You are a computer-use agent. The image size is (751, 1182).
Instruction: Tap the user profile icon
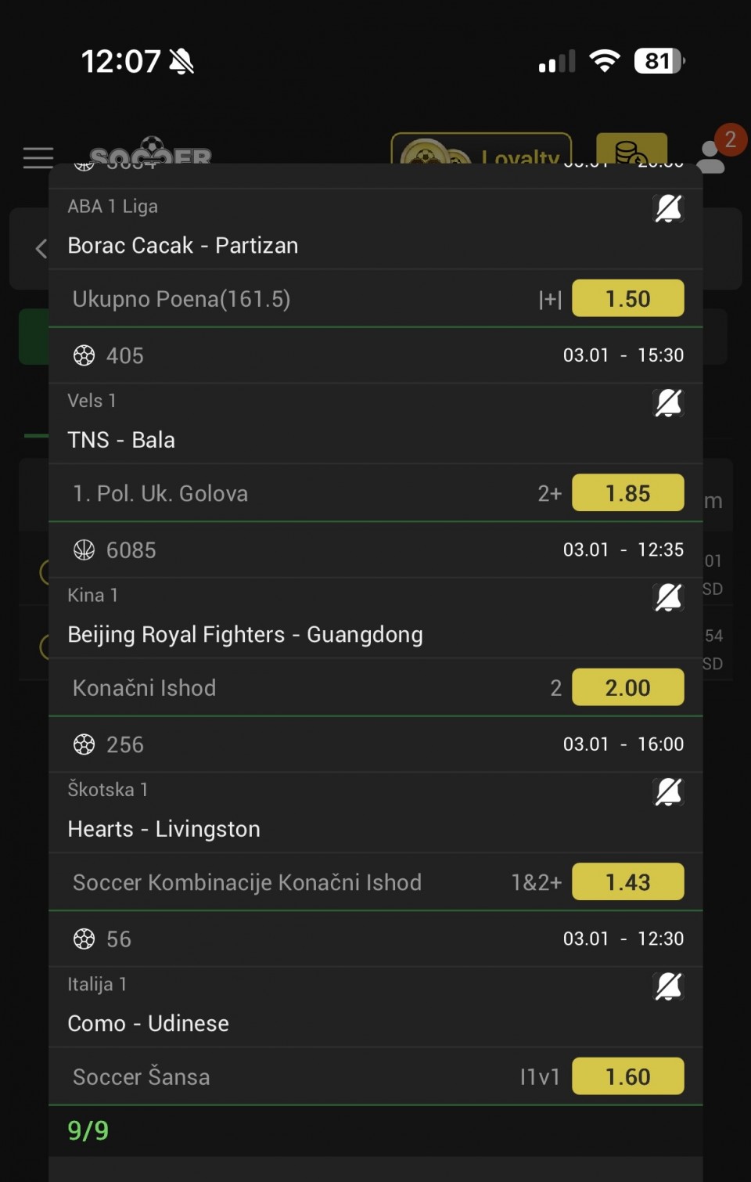click(x=710, y=156)
